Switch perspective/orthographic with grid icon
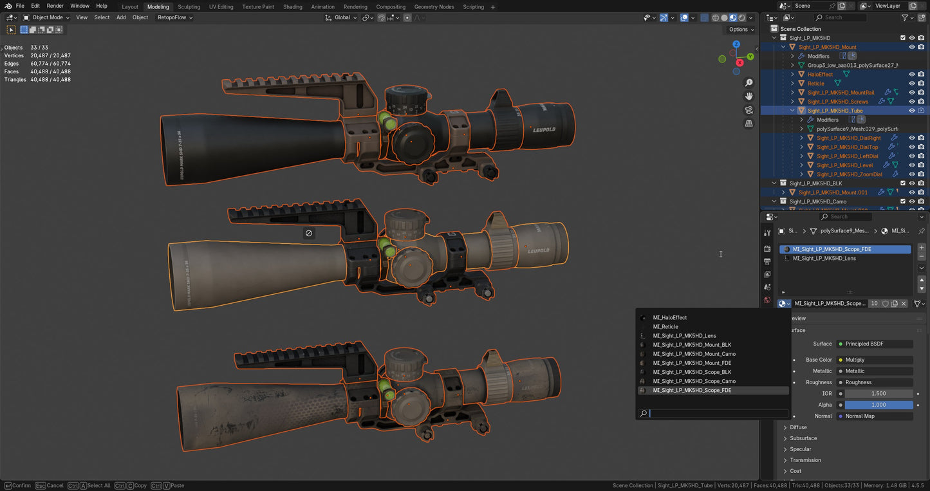Image resolution: width=930 pixels, height=491 pixels. [x=749, y=123]
